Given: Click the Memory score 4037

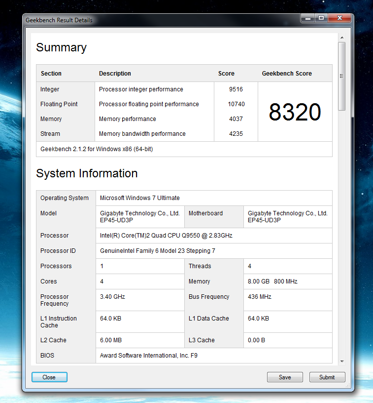Looking at the screenshot, I should [236, 119].
